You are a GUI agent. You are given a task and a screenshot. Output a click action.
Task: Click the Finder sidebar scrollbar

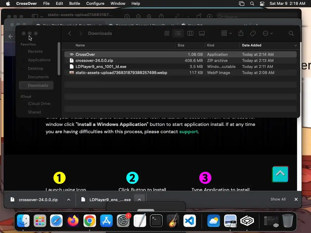point(59,59)
